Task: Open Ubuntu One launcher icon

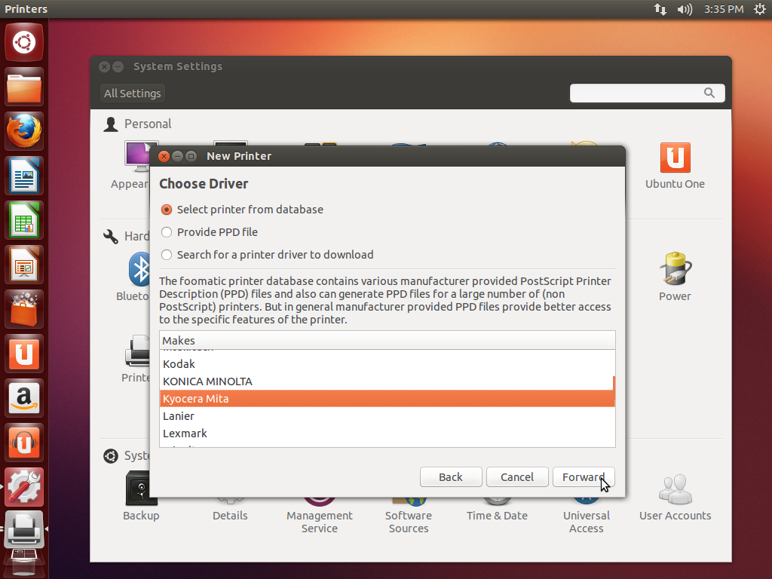Action: (24, 354)
